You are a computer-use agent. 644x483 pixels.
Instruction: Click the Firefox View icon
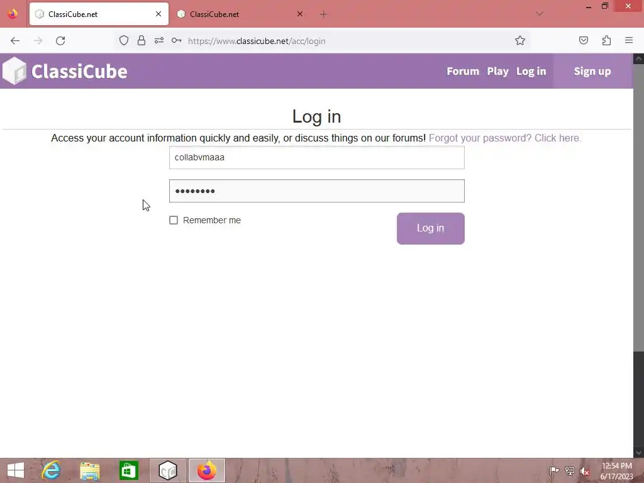[x=13, y=14]
